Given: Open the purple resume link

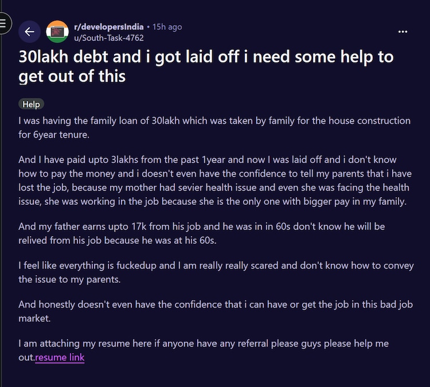Looking at the screenshot, I should [60, 357].
